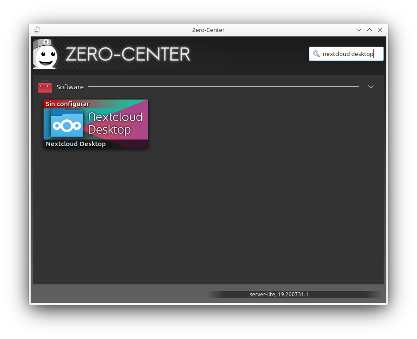The width and height of the screenshot is (417, 339).
Task: Click the Nextcloud Desktop caption below tile
Action: 76,144
